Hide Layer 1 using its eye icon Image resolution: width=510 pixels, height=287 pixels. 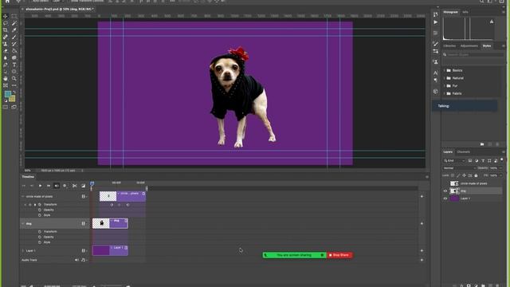(445, 199)
